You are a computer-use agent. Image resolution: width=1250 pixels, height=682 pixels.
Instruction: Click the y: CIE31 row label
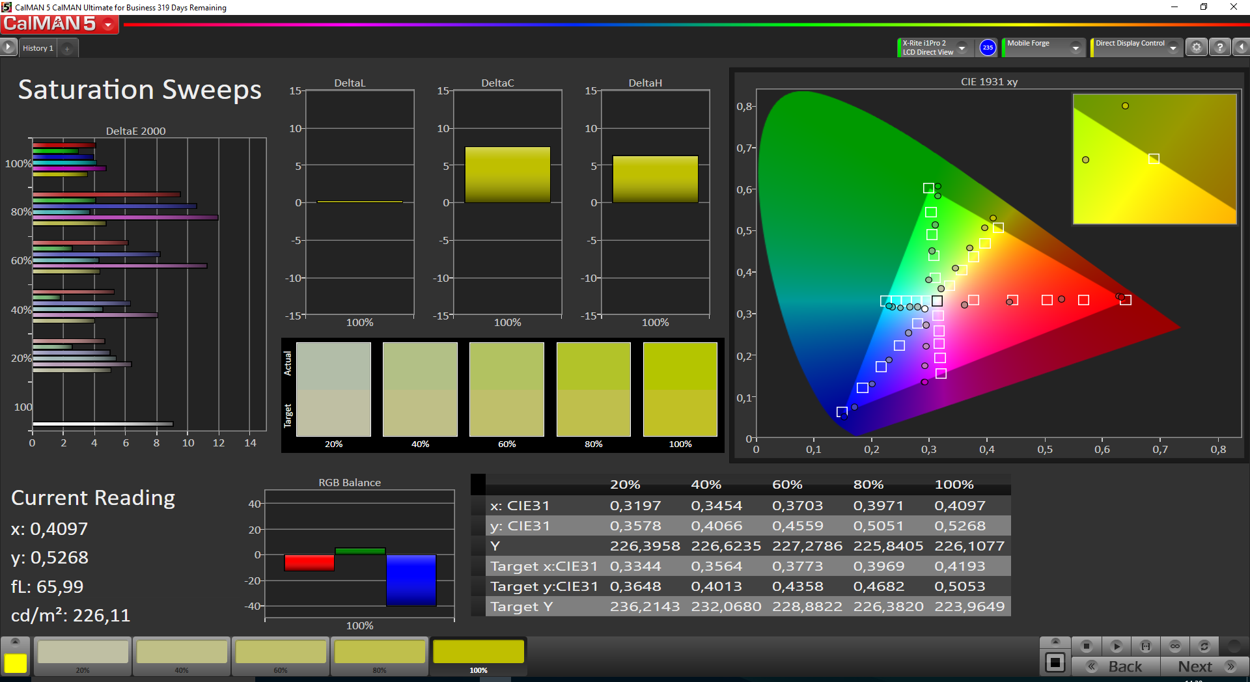click(520, 526)
